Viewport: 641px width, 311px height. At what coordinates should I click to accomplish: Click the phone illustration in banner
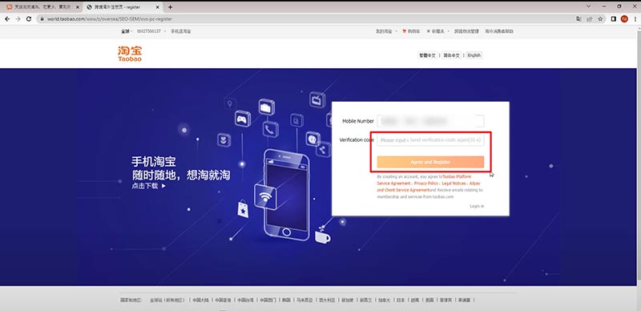pyautogui.click(x=286, y=195)
